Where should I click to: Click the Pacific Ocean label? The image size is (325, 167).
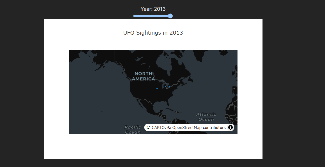point(132,130)
